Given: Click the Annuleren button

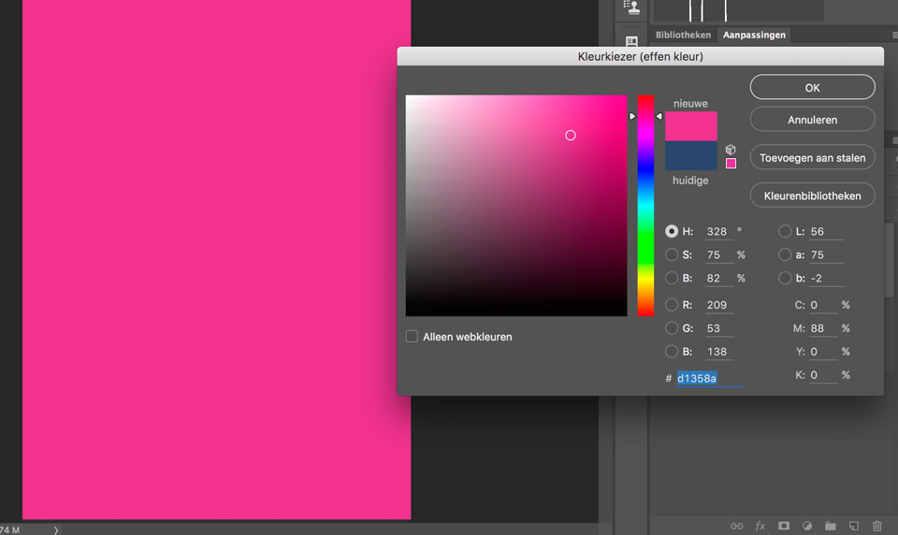Looking at the screenshot, I should coord(813,120).
